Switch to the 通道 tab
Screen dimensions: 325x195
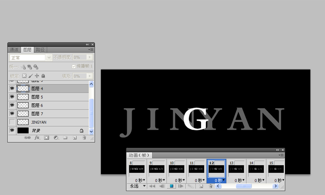(x=14, y=50)
